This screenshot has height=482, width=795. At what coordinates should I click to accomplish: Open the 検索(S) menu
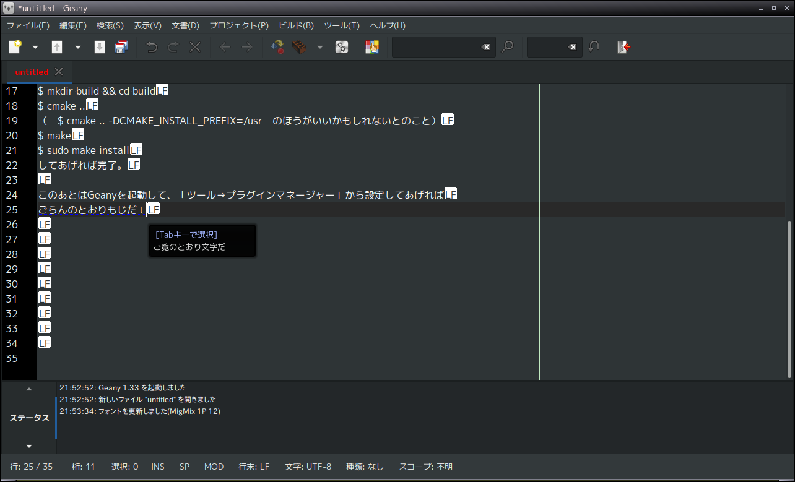point(110,25)
